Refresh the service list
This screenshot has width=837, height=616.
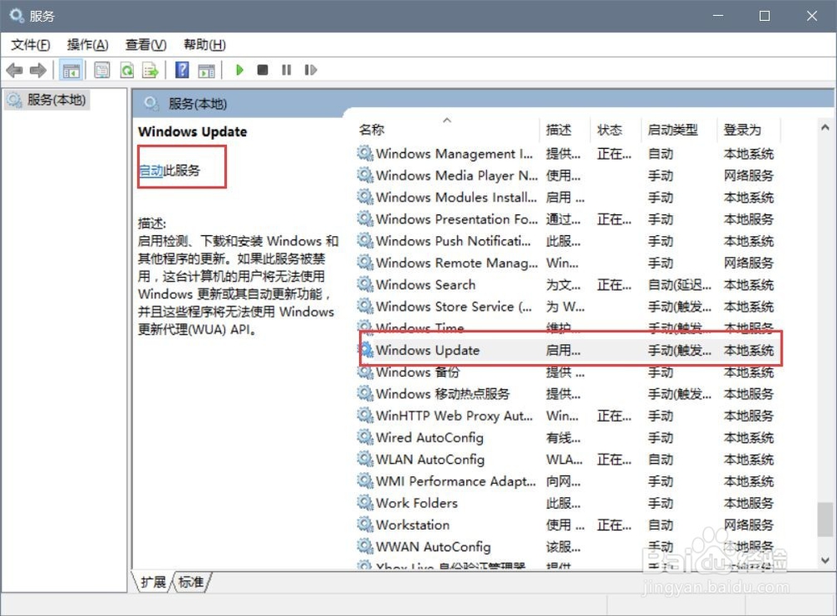coord(127,69)
